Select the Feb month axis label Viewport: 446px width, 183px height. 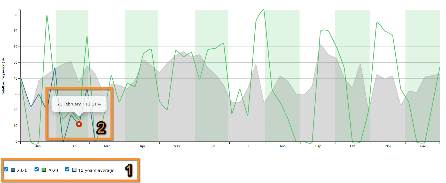[x=74, y=146]
